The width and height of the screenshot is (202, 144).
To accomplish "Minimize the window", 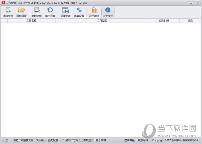I will [x=191, y=3].
